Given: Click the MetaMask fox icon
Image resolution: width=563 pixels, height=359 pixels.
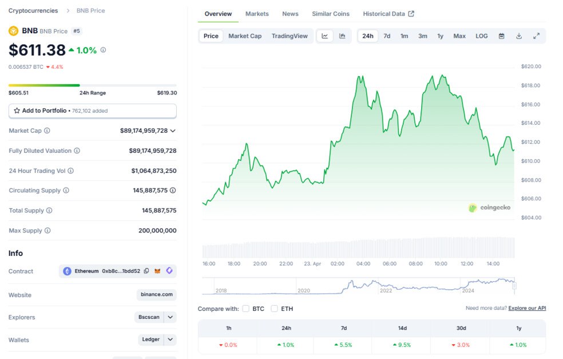Looking at the screenshot, I should 157,271.
